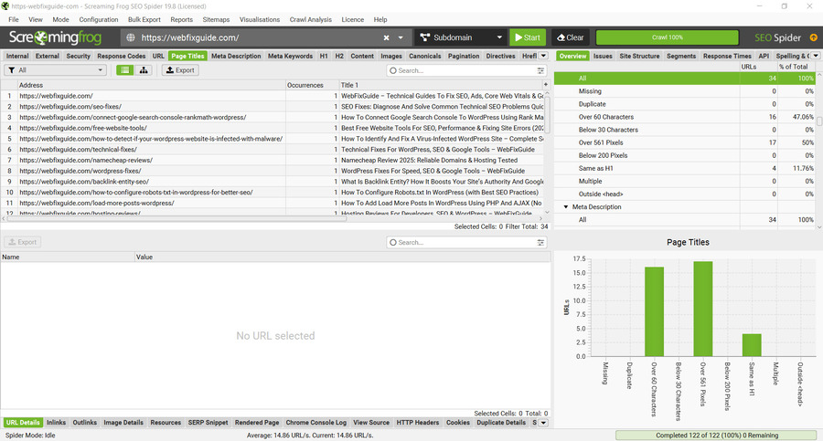Switch to the Response Codes tab
This screenshot has width=823, height=441.
tap(122, 56)
